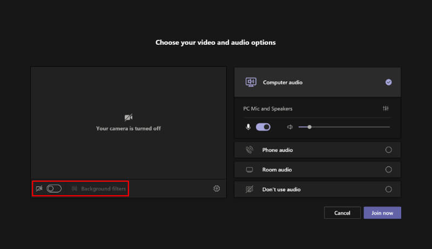Screen dimensions: 432x249
Task: Select the Don't use audio radio button
Action: tap(388, 189)
